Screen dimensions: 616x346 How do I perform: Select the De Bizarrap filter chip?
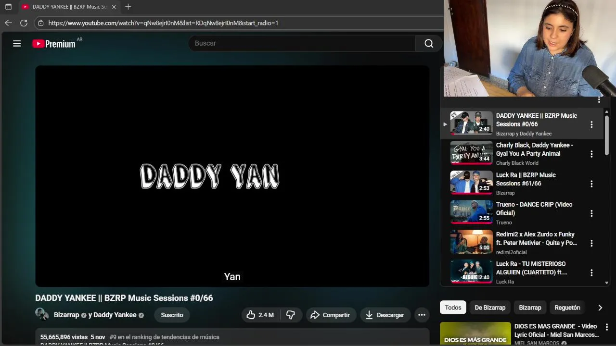(x=490, y=308)
